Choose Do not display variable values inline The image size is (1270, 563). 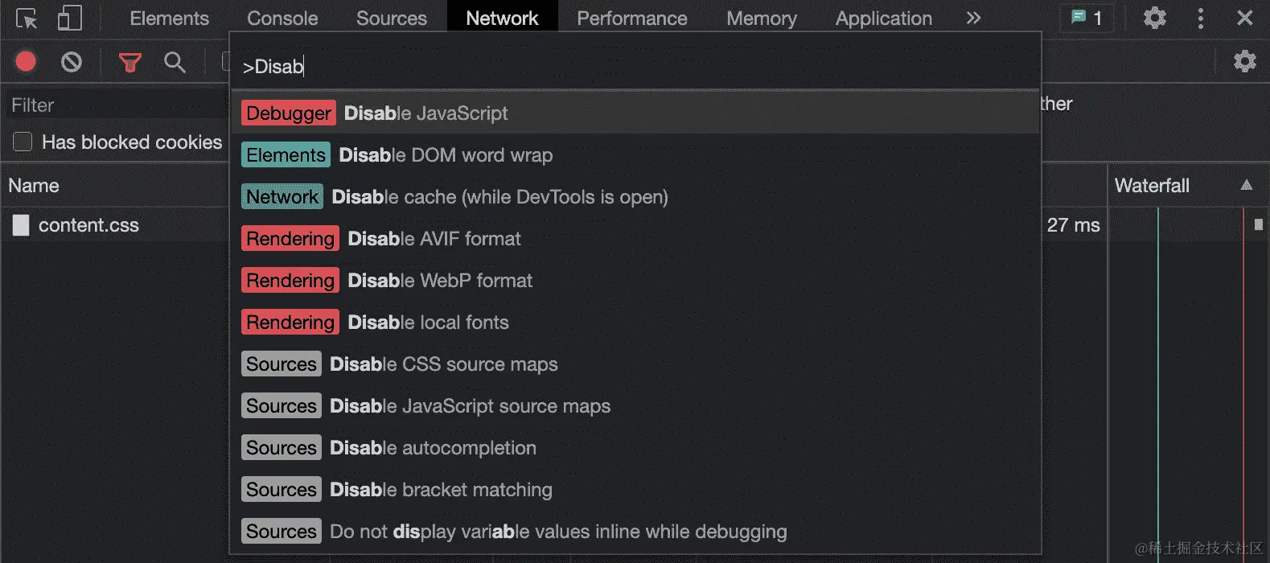[635, 532]
